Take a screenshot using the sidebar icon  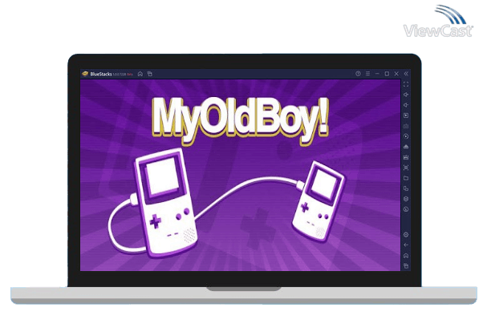click(406, 168)
